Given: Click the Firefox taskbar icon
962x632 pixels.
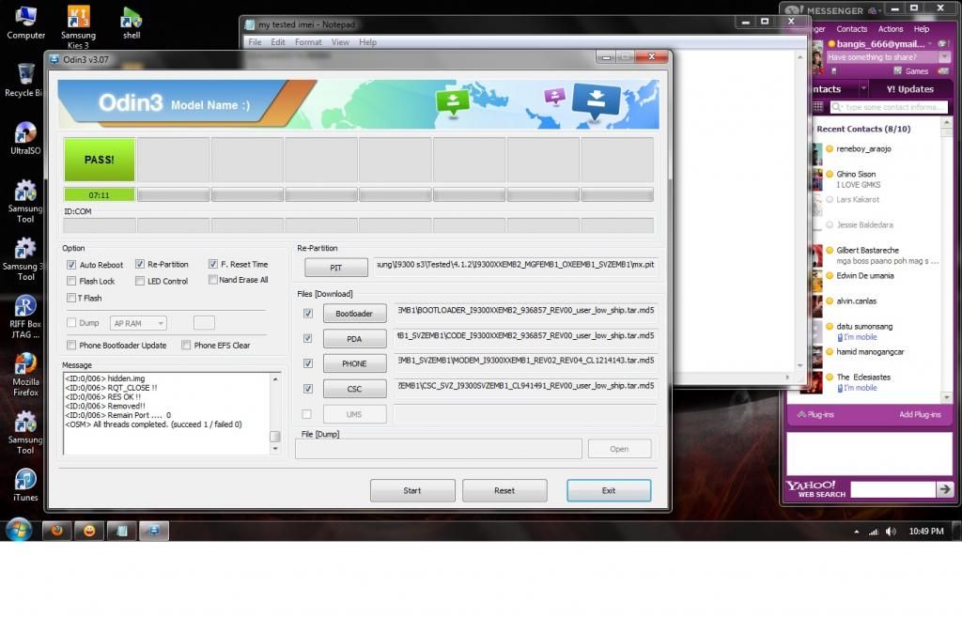Looking at the screenshot, I should tap(56, 531).
